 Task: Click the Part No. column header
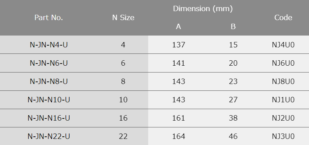coord(49,18)
